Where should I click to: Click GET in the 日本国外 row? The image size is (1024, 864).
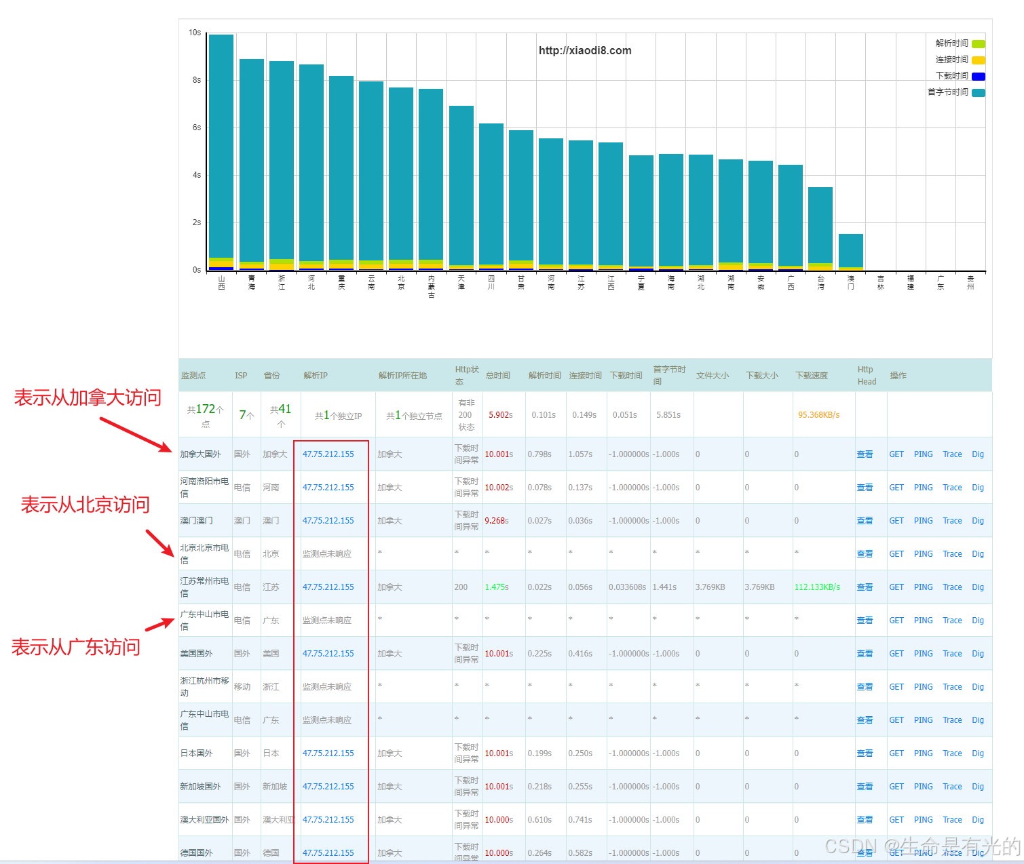click(x=896, y=753)
